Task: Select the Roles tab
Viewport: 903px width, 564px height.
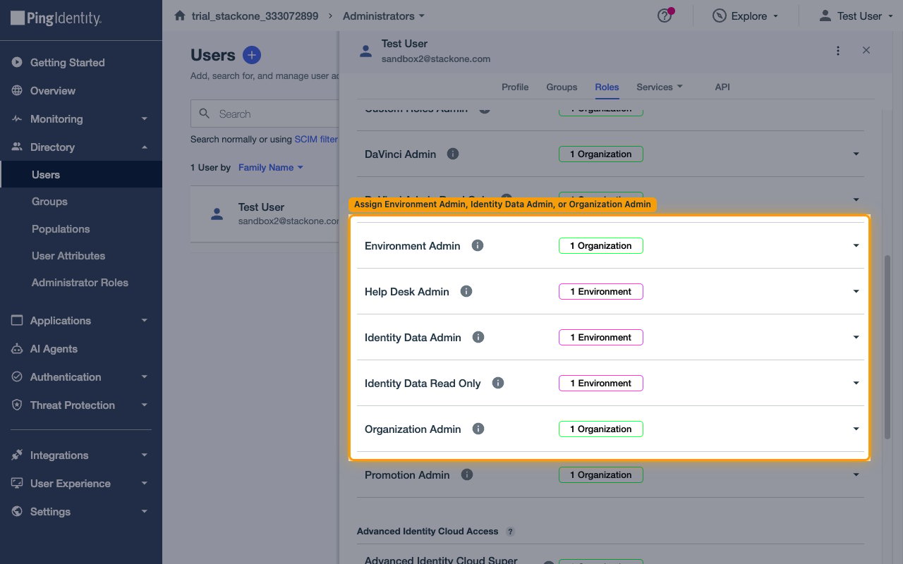Action: tap(607, 87)
